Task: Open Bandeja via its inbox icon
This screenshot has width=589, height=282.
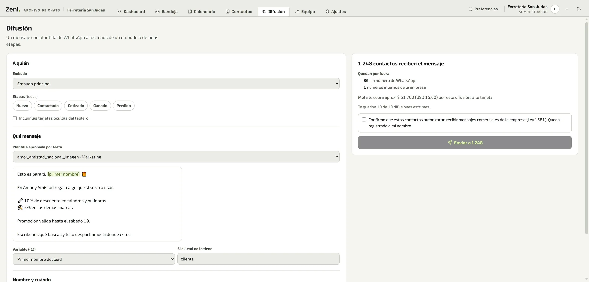Action: 157,12
